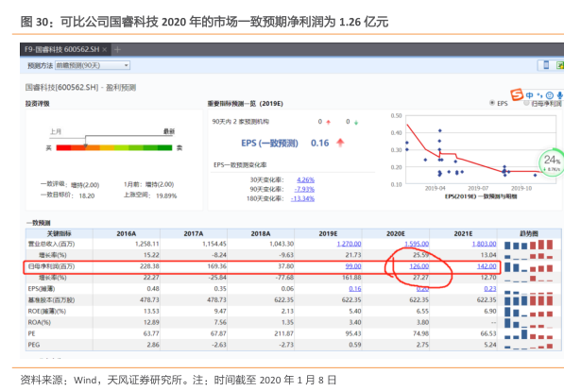Open 2019E EPS link 0.16 in table
The image size is (564, 391).
tap(355, 289)
